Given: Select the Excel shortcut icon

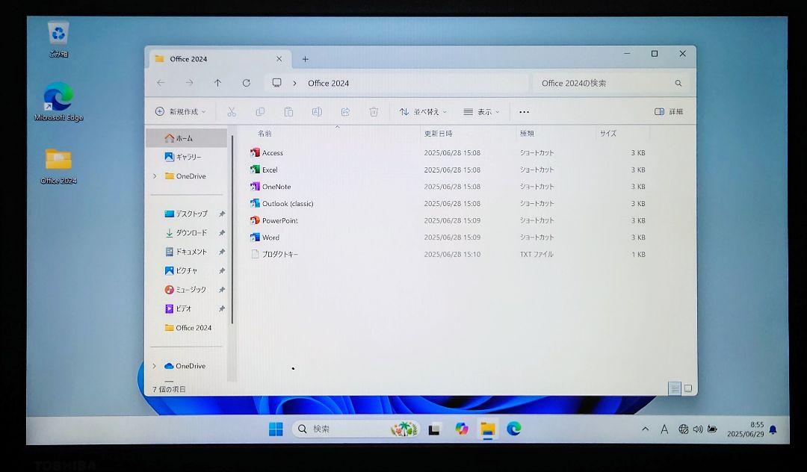Looking at the screenshot, I should point(255,170).
